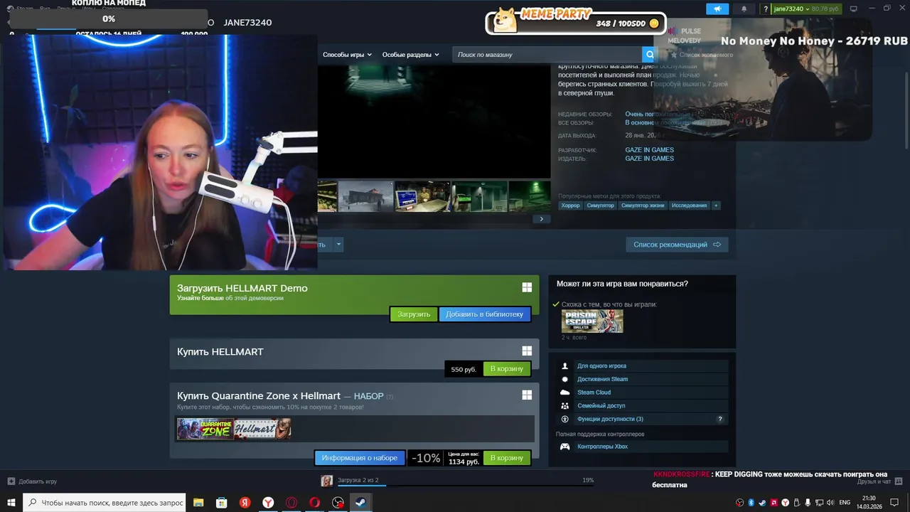Click the microphone icon in system tray
Screen dimensions: 910x512
tap(808, 503)
